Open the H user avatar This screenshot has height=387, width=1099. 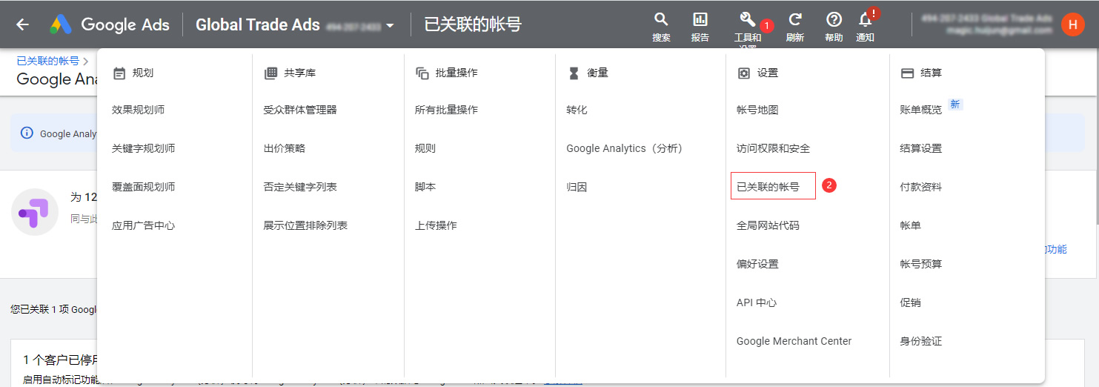click(x=1072, y=24)
